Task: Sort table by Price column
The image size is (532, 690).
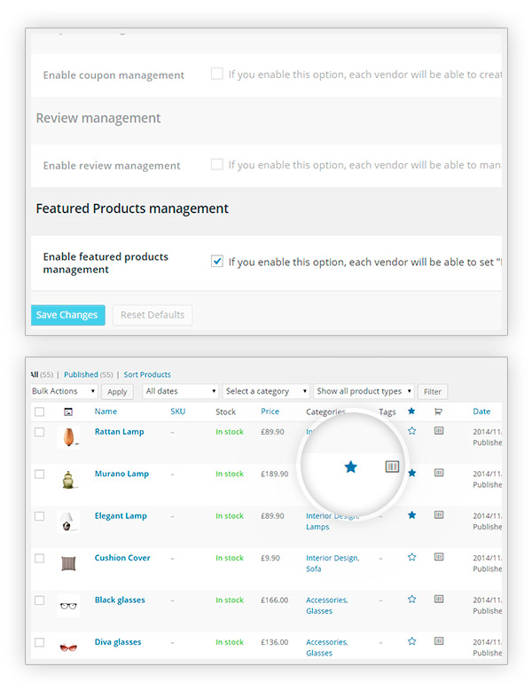Action: [x=270, y=412]
